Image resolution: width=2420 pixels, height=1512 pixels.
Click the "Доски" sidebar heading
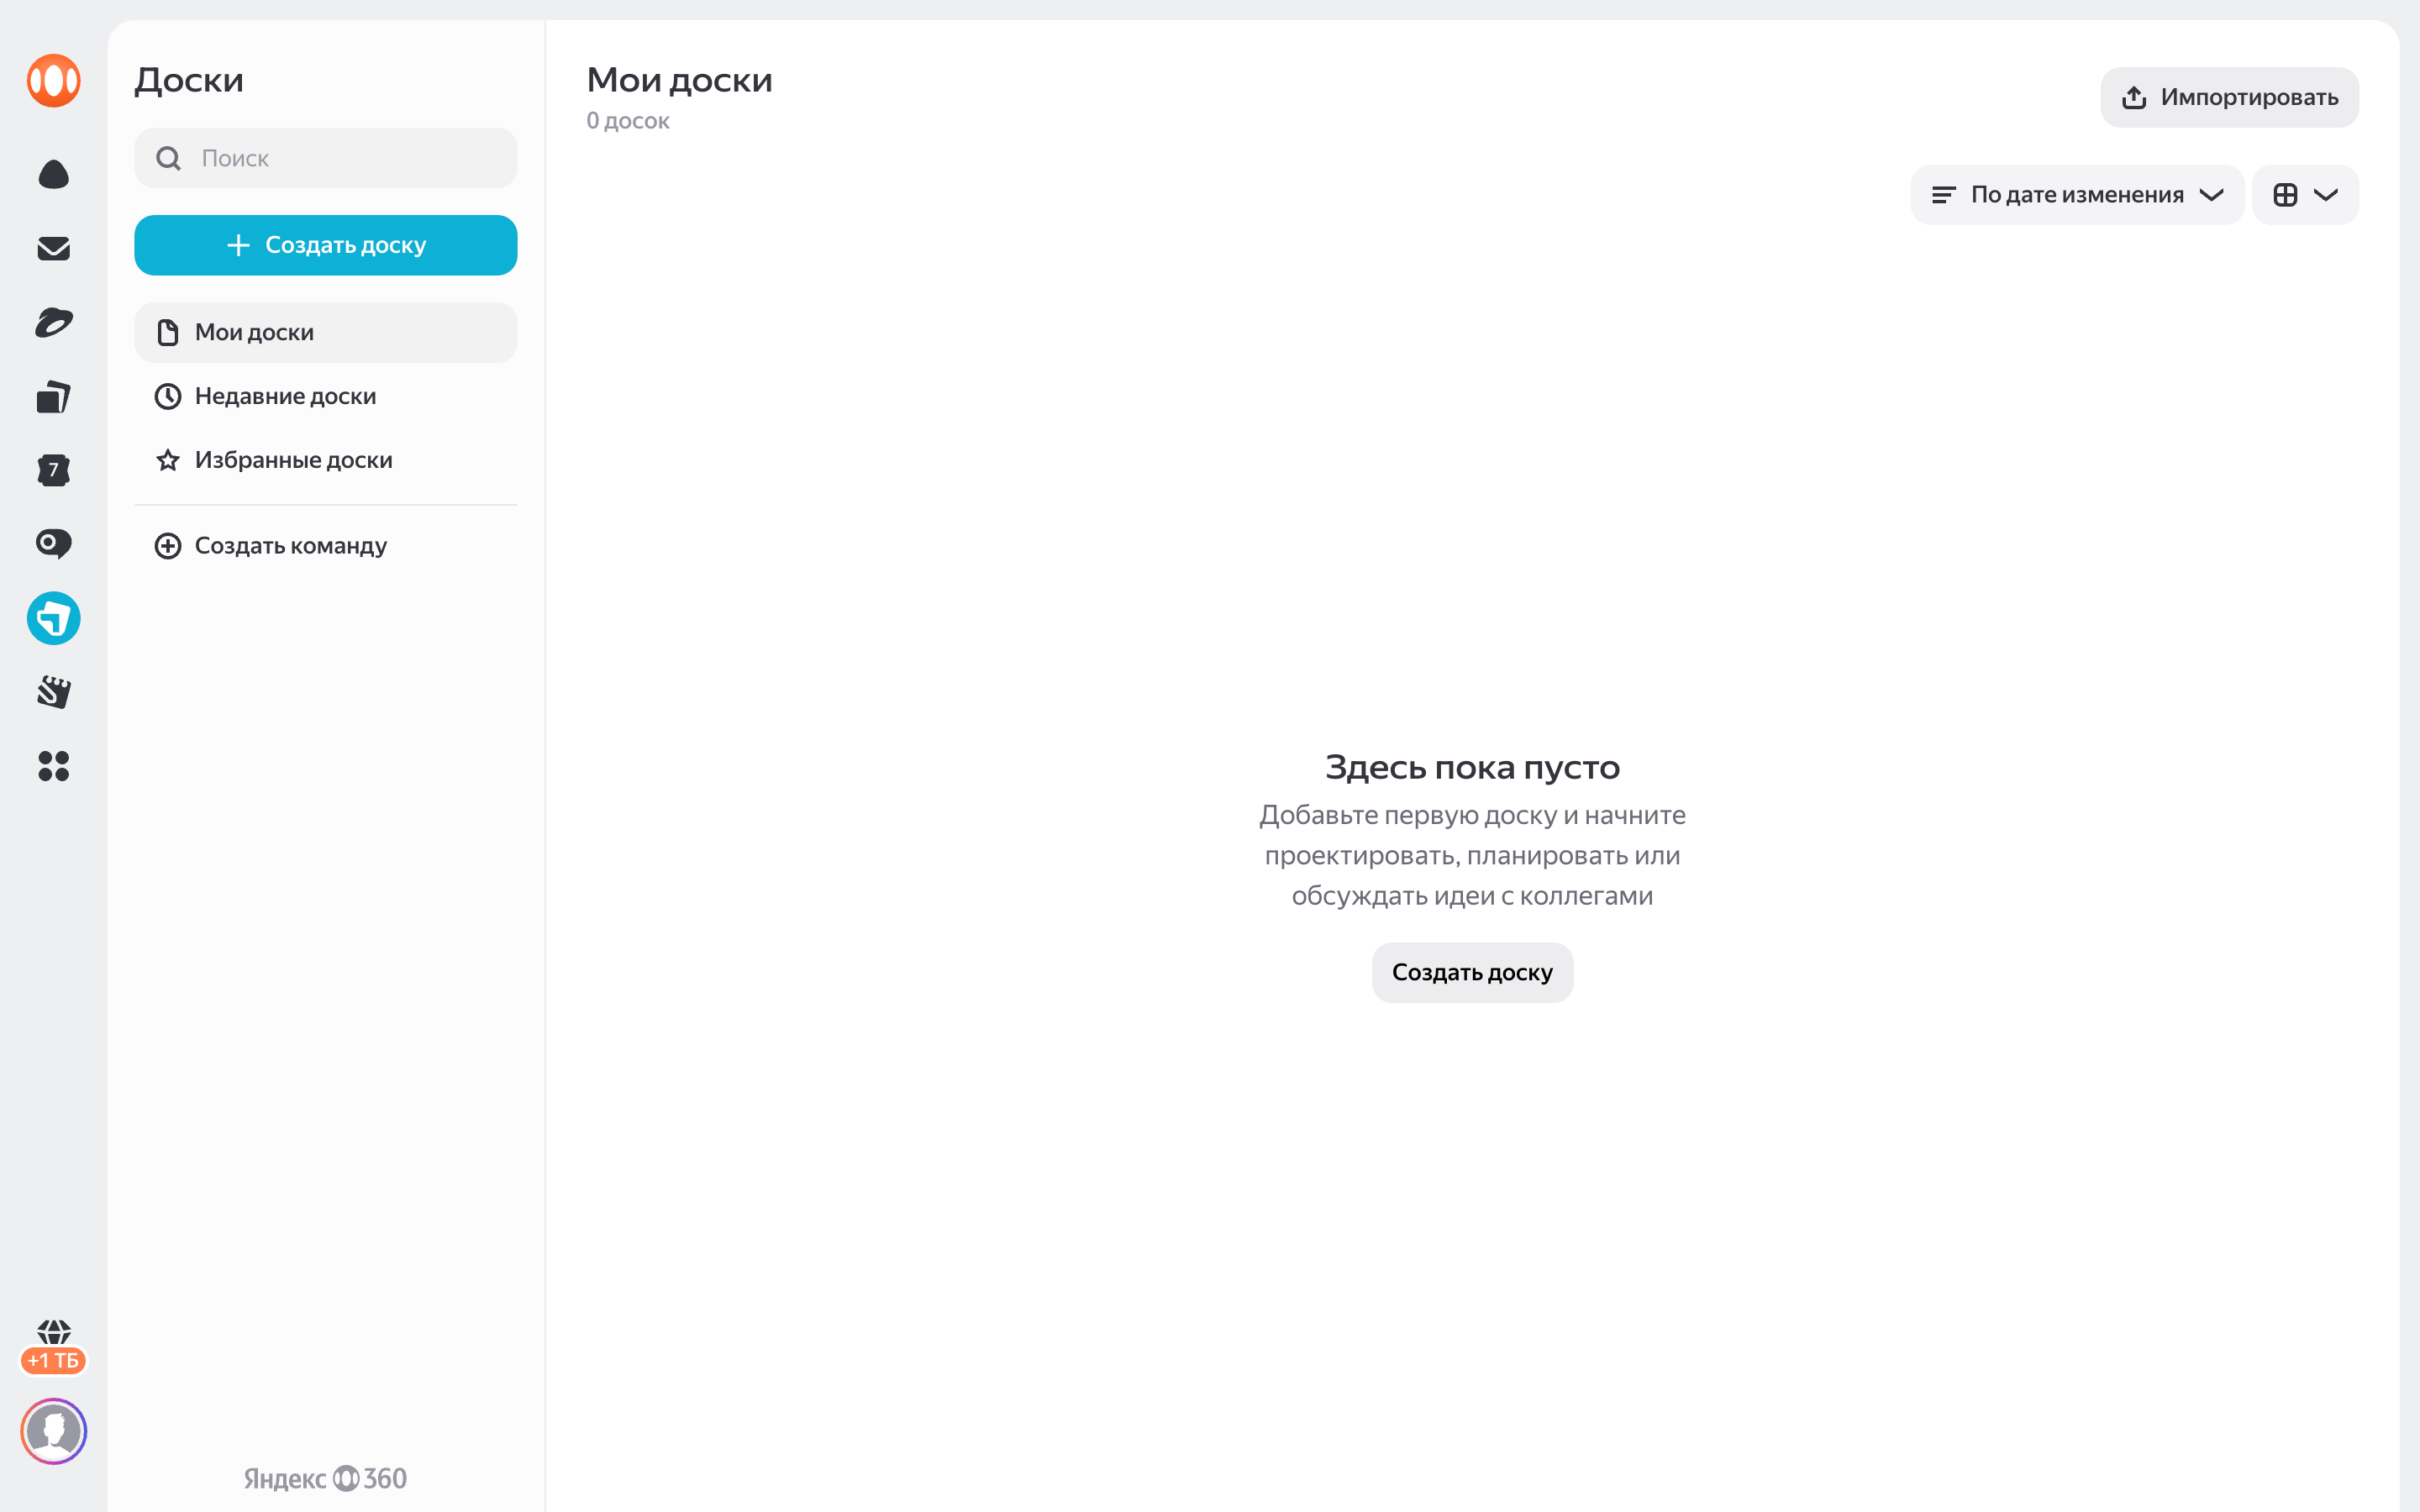(x=189, y=80)
